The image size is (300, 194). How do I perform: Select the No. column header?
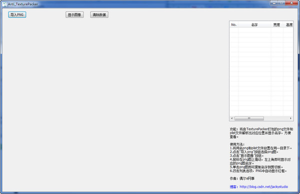(234, 24)
